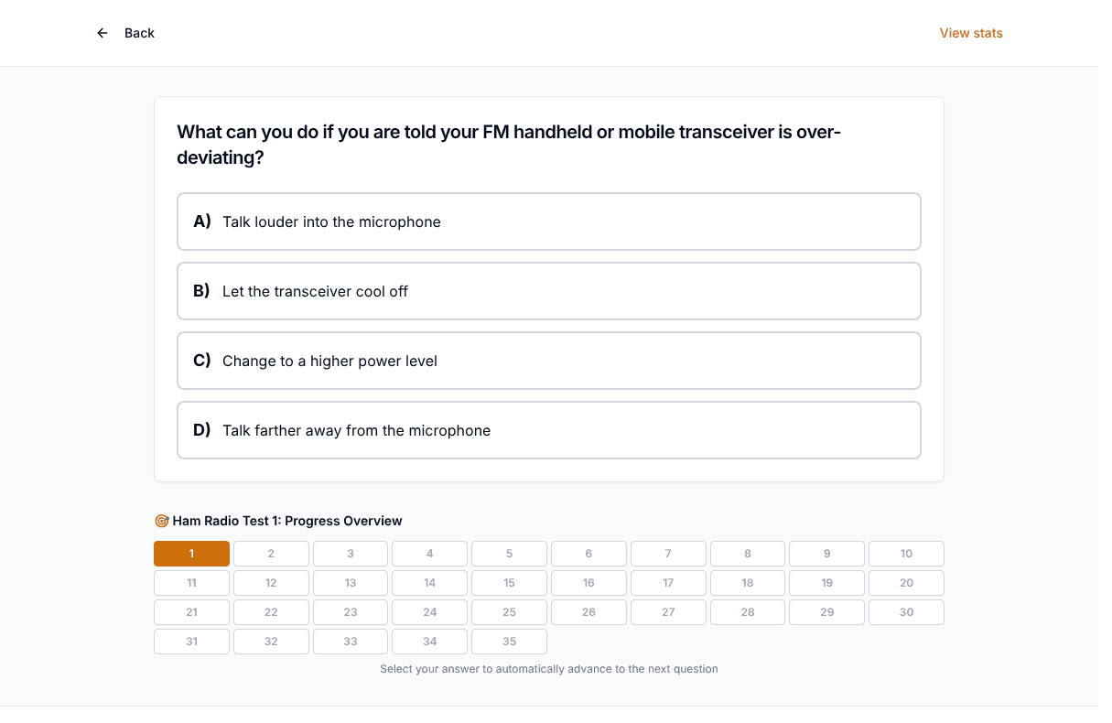Go to question 17 tile
This screenshot has width=1112, height=723.
pyautogui.click(x=668, y=583)
